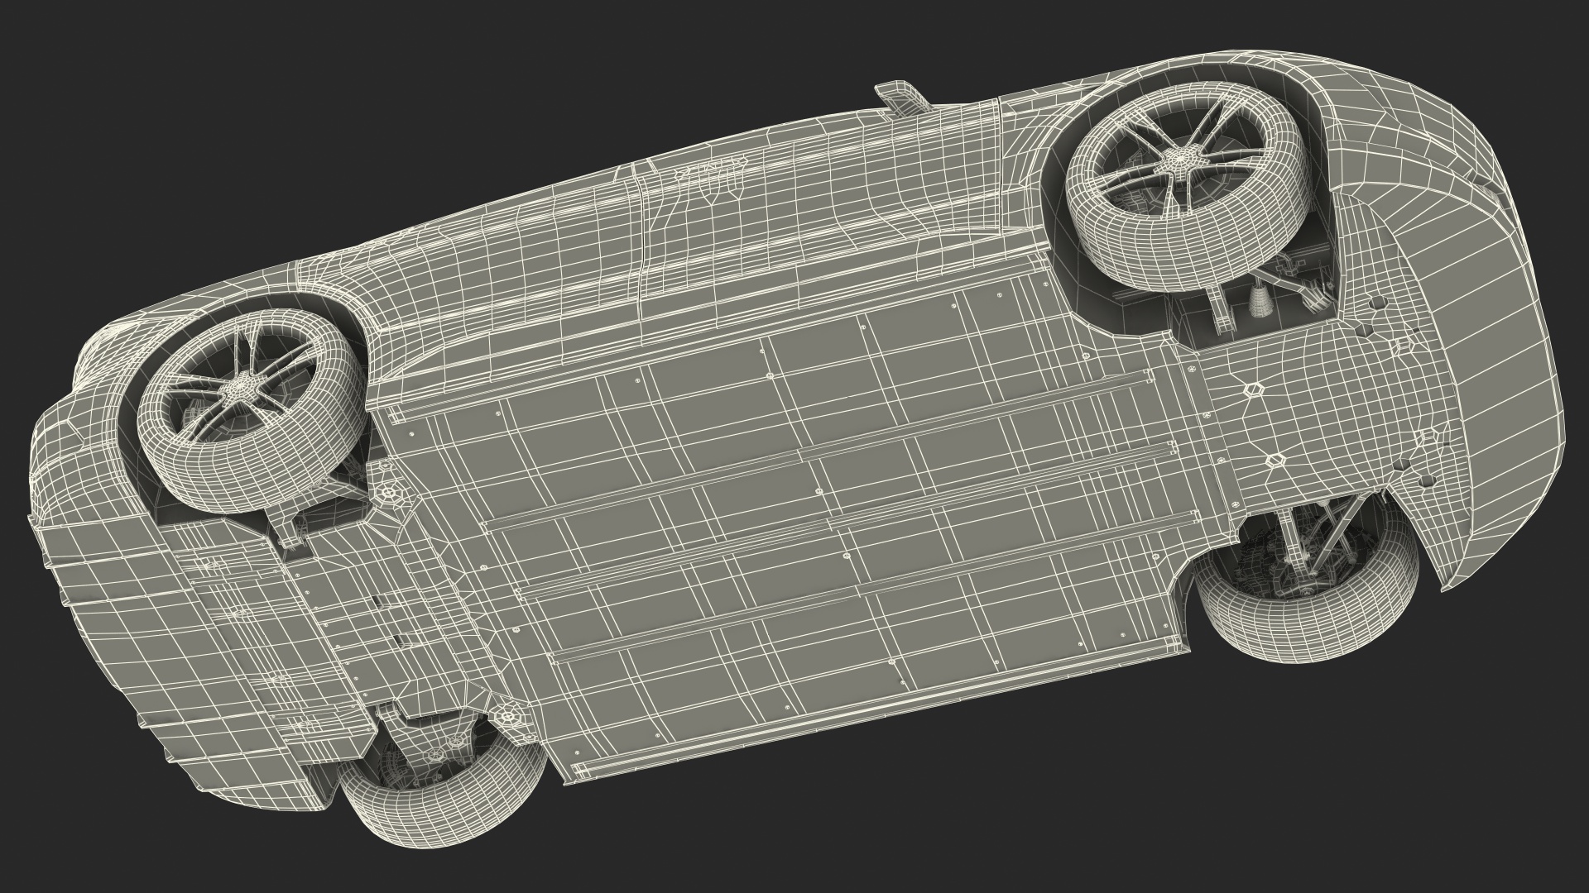Click the round mount near rear-left wheel

coord(386,491)
